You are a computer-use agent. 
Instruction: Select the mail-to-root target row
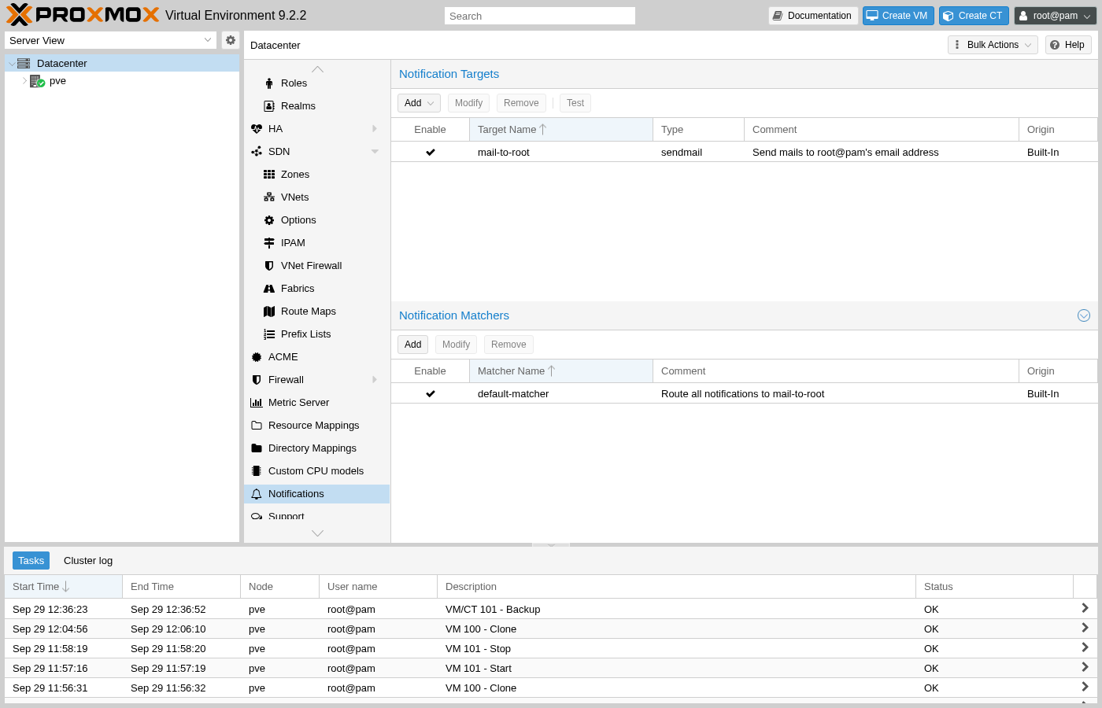point(745,153)
